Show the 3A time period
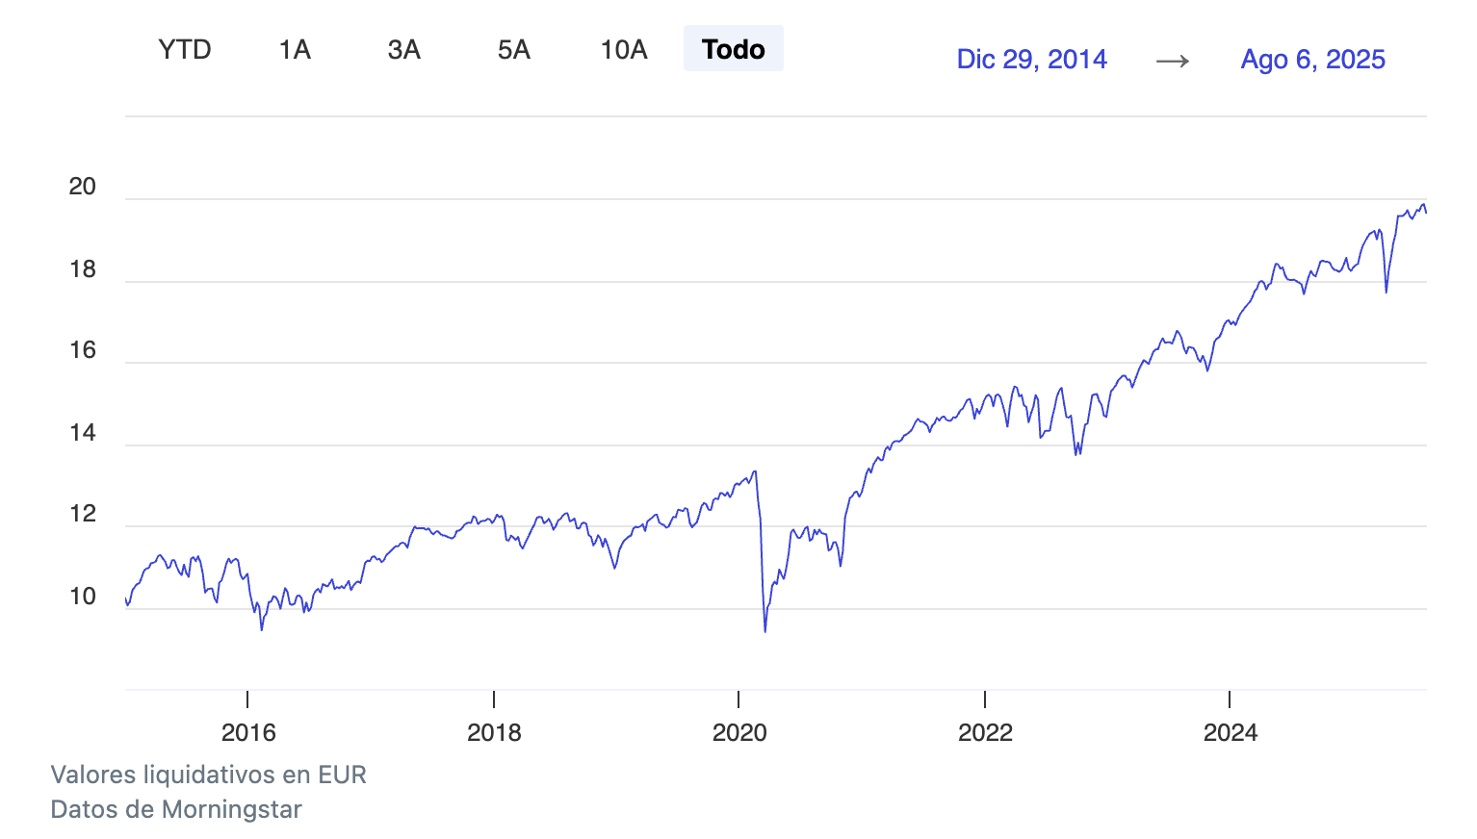The width and height of the screenshot is (1477, 839). pyautogui.click(x=404, y=49)
